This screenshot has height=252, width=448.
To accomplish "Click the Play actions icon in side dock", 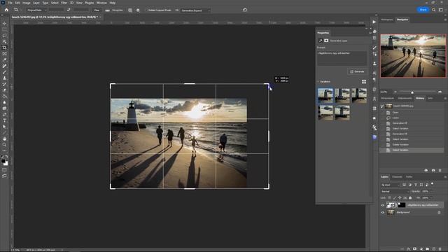I will click(x=374, y=22).
